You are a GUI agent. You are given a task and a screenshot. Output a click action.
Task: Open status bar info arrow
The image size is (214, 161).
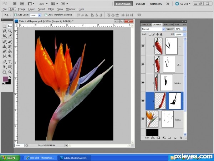pos(66,145)
